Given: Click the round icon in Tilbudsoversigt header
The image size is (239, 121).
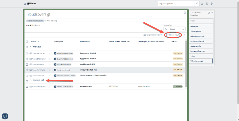Looking at the screenshot, I should 185,13.
